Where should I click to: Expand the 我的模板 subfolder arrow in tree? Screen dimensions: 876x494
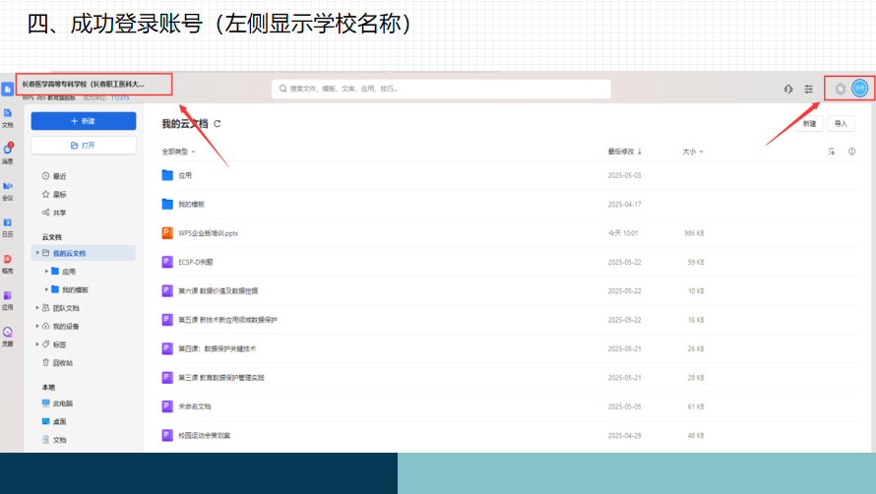pos(46,289)
